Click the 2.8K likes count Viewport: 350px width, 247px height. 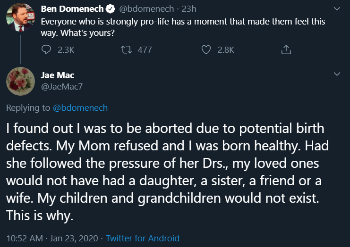pyautogui.click(x=226, y=49)
